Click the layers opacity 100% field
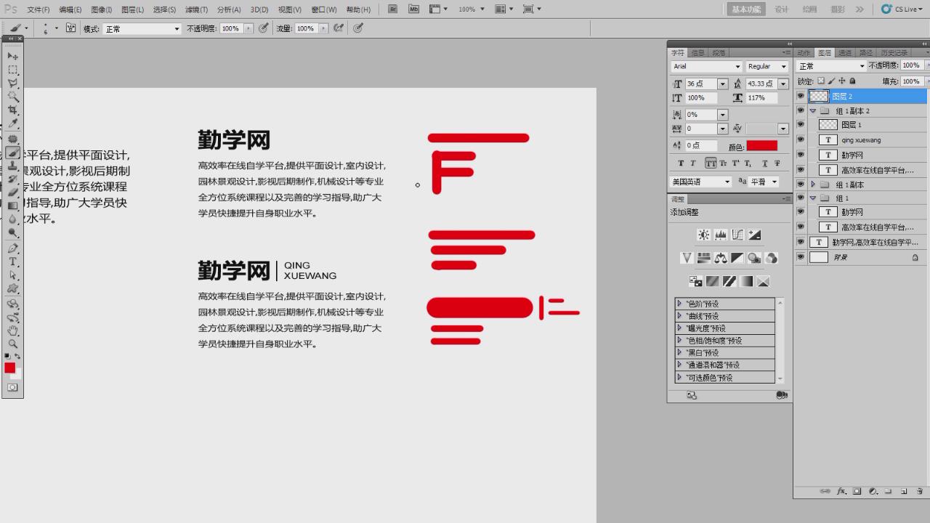Image resolution: width=930 pixels, height=523 pixels. pos(911,65)
